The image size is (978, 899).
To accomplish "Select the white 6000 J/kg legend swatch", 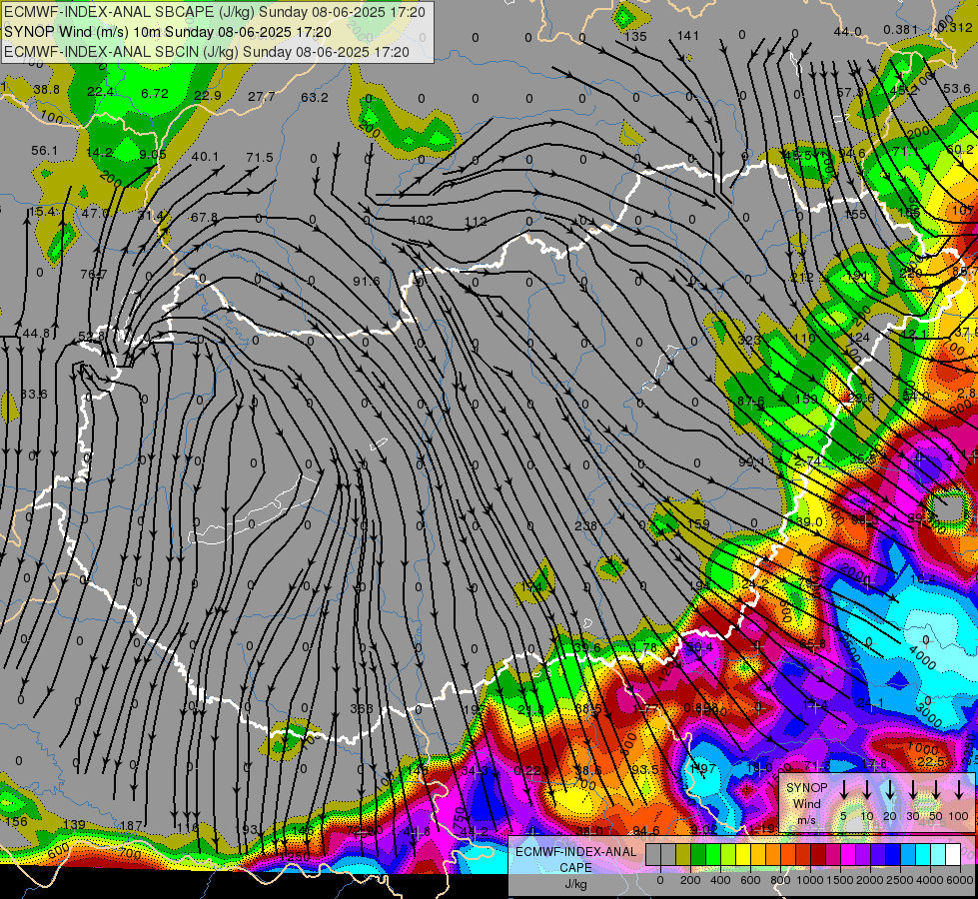I will click(x=953, y=854).
